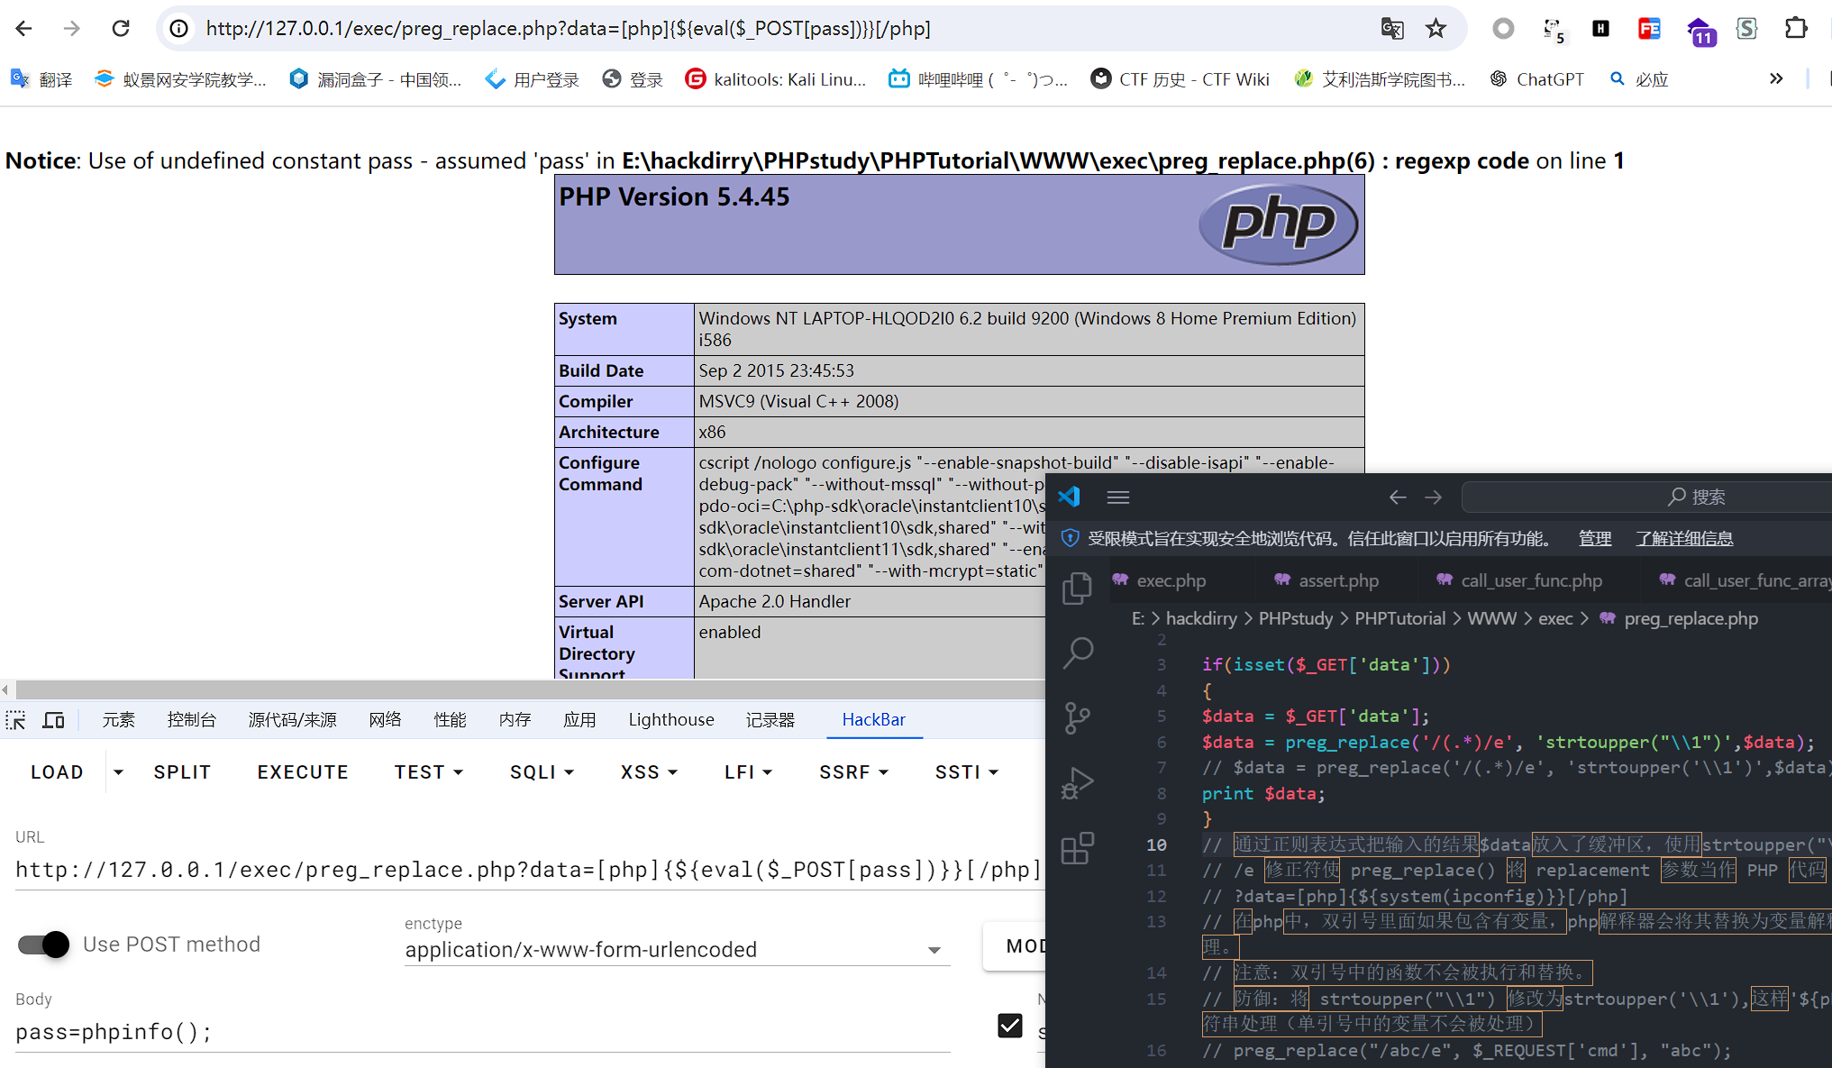Click the VS Code logo icon
This screenshot has width=1832, height=1068.
[1069, 497]
